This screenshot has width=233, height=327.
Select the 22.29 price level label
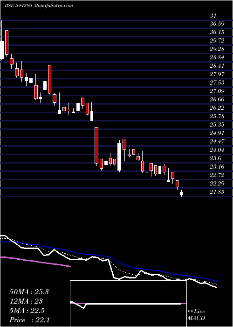click(x=217, y=184)
